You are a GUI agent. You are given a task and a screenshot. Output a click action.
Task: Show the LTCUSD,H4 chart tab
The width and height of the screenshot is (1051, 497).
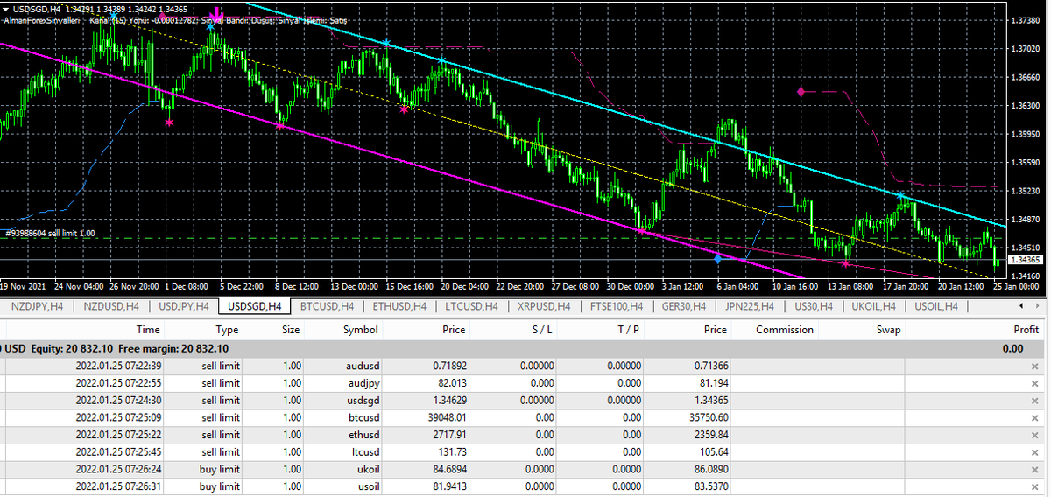[472, 306]
